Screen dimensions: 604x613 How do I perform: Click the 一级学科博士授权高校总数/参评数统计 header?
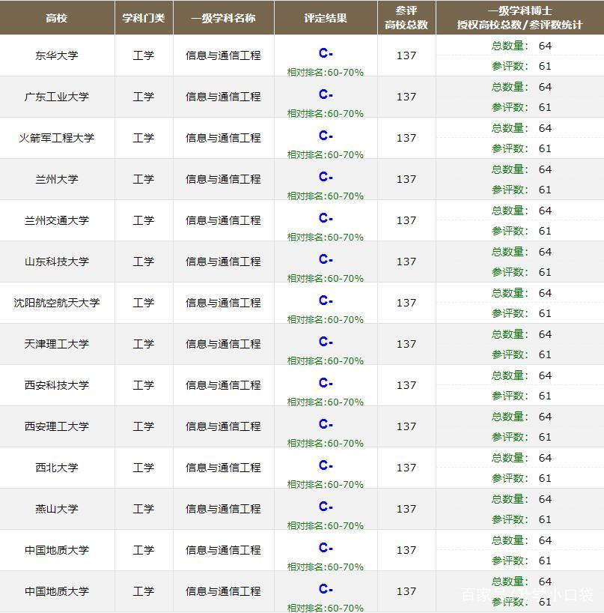click(x=520, y=18)
